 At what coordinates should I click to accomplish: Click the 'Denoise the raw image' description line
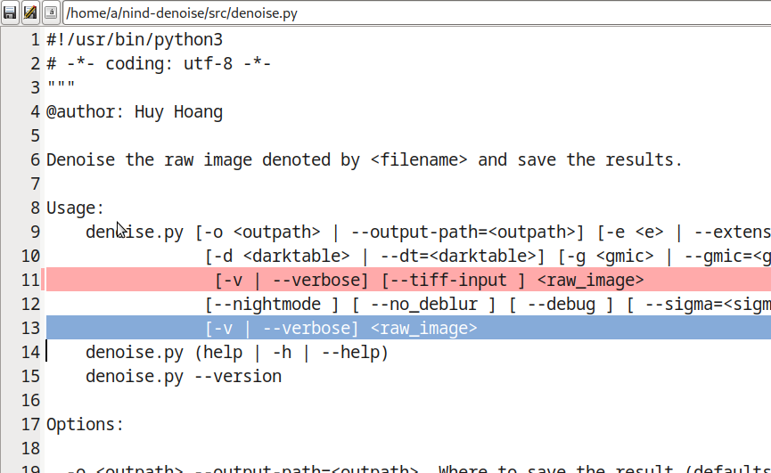[x=365, y=160]
